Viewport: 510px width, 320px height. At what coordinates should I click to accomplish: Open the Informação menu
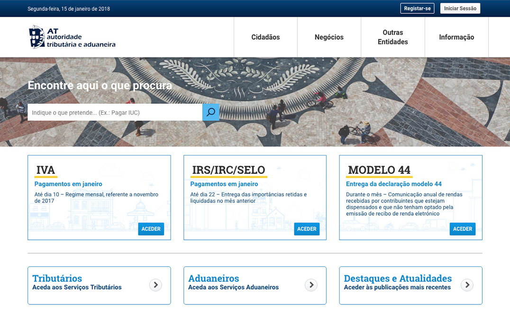[456, 37]
